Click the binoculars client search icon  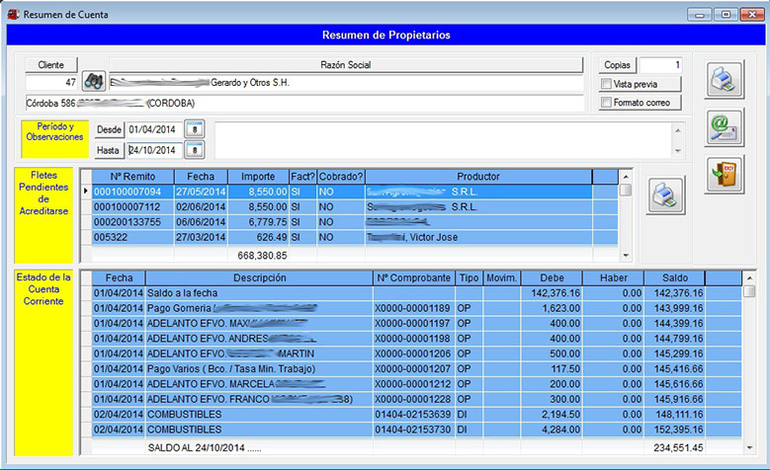tap(93, 83)
